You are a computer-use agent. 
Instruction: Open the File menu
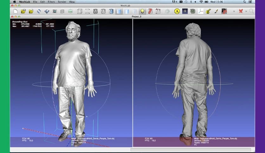click(35, 2)
